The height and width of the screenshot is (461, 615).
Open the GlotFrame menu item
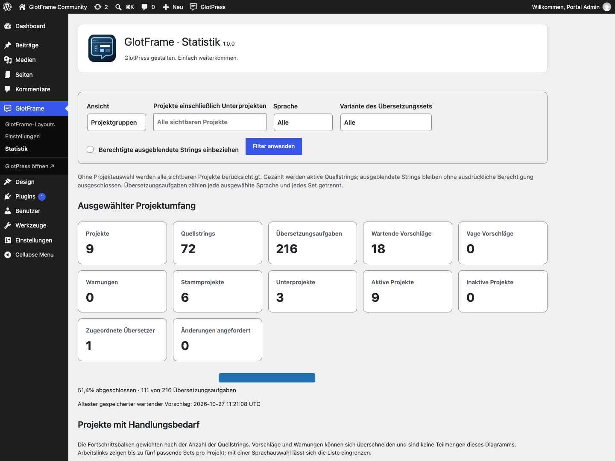pos(34,108)
